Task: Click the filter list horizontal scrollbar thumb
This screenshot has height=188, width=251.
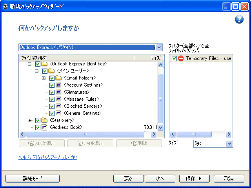Action: coord(194,134)
